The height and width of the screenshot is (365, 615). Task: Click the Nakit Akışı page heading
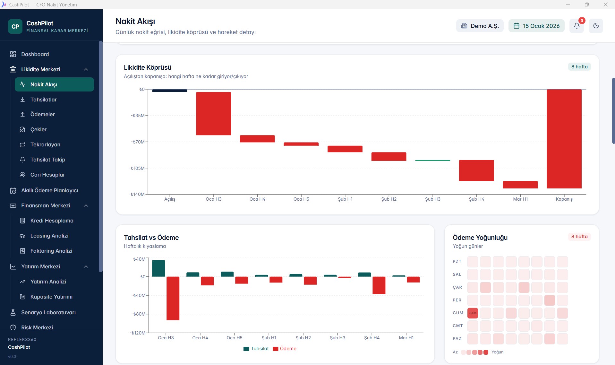tap(135, 22)
